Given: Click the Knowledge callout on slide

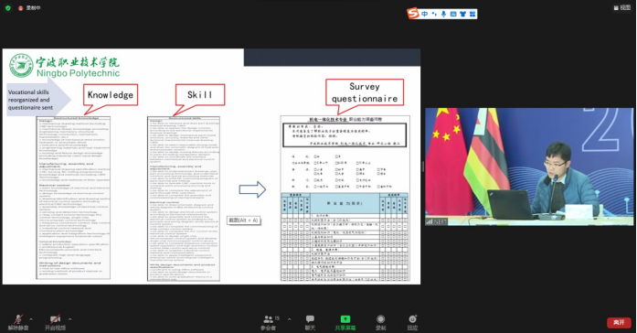Looking at the screenshot, I should tap(111, 95).
